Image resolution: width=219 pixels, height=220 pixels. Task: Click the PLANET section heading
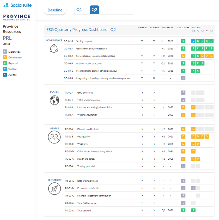tap(54, 92)
